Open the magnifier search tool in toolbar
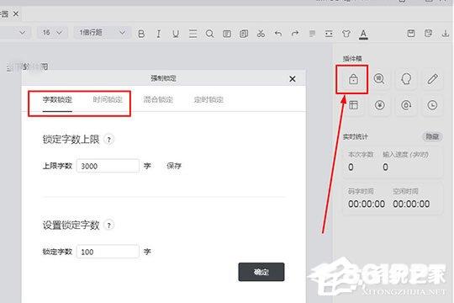454x303 pixels. click(209, 34)
